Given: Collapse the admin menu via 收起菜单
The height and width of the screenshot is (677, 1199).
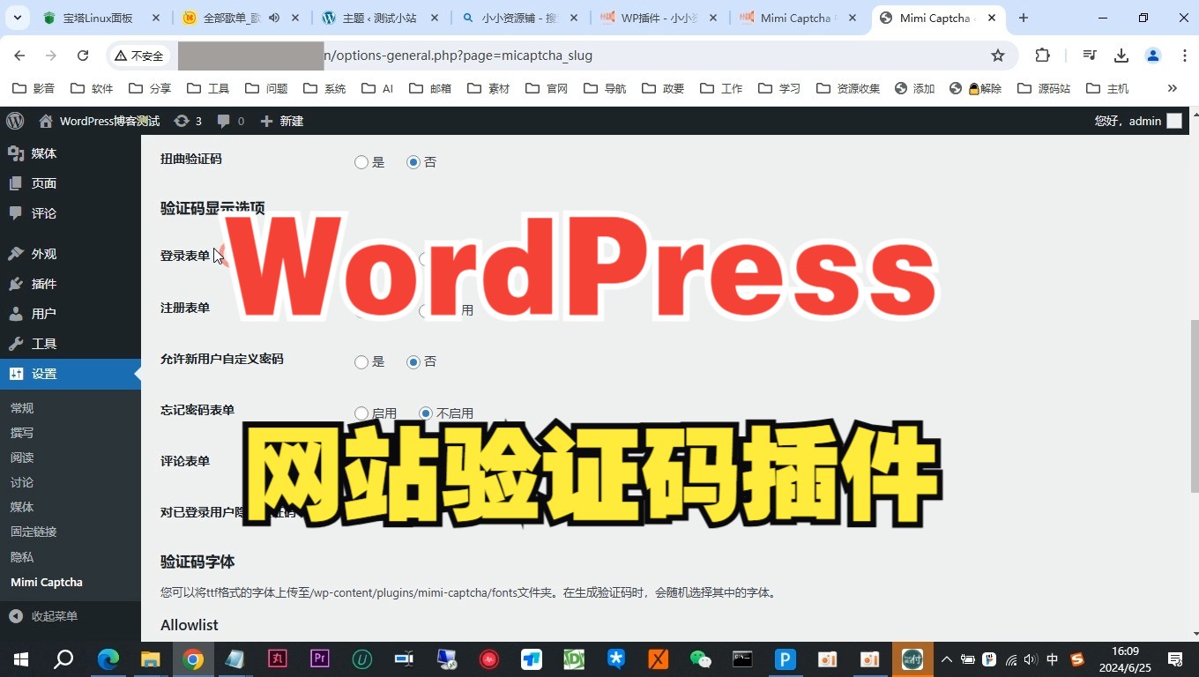Looking at the screenshot, I should click(x=53, y=615).
